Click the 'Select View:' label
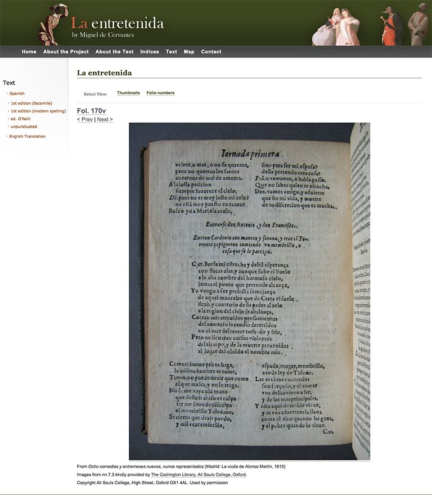Screen dimensions: 432x495 coord(96,94)
